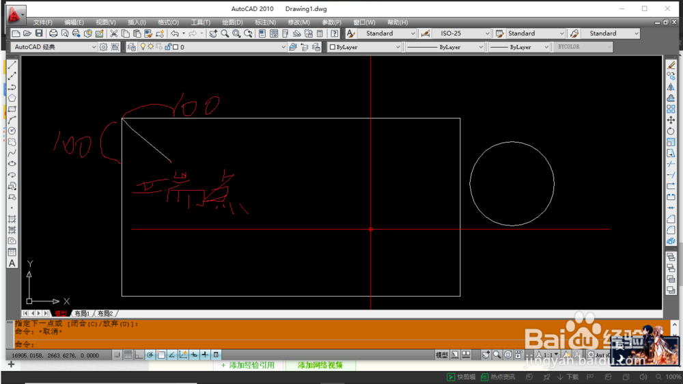Open the AutoCAD application menu button
This screenshot has width=683, height=384.
point(16,15)
